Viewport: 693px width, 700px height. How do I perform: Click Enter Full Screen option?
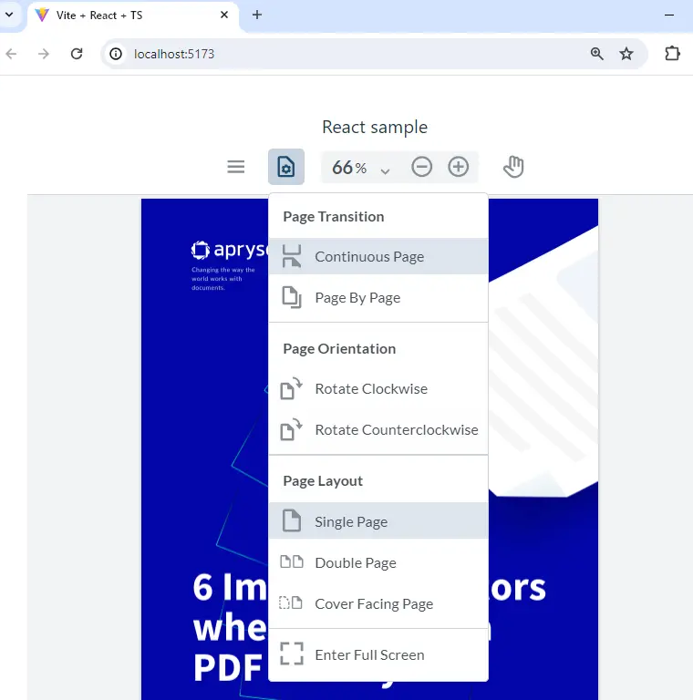(378, 654)
